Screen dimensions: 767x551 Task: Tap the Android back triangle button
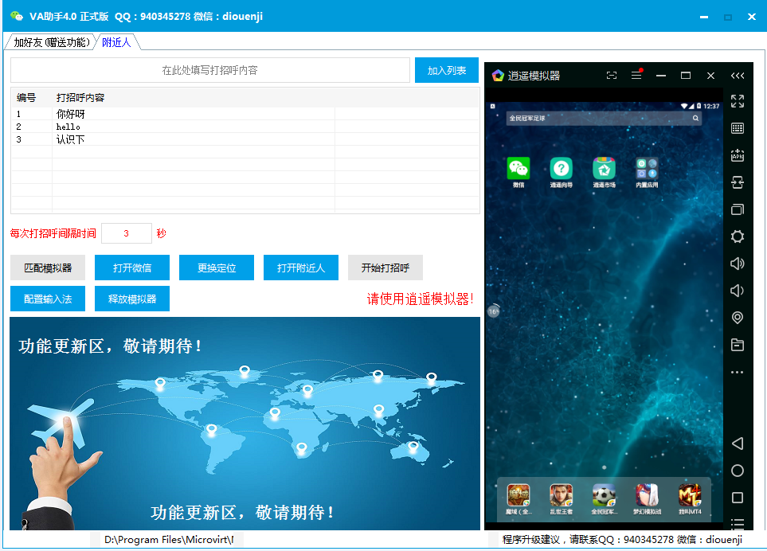(738, 444)
